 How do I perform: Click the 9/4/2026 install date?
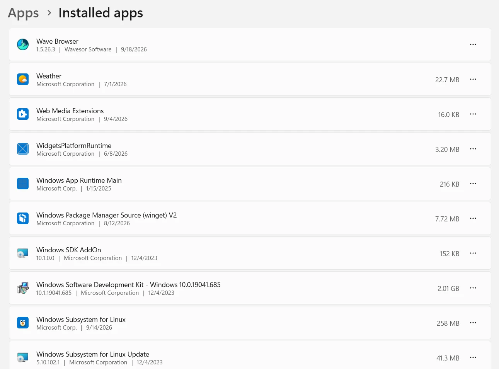pos(116,119)
